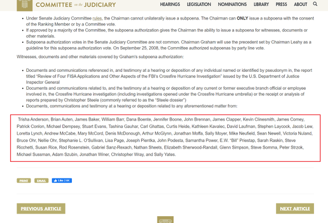This screenshot has width=328, height=223.
Task: Click the name 'Christopher Wray' in list
Action: tap(127, 155)
